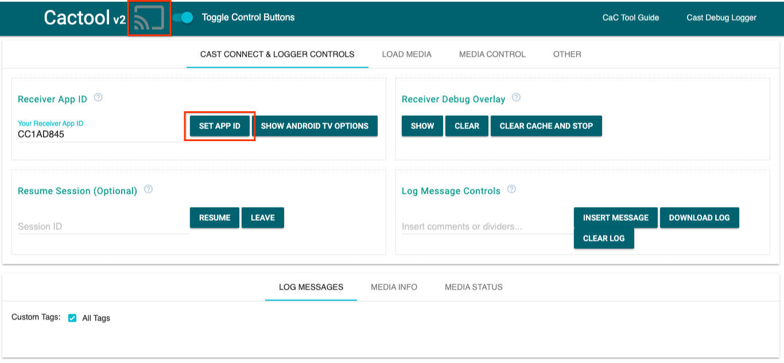The image size is (784, 363).
Task: Switch to the Media Info tab
Action: click(394, 287)
